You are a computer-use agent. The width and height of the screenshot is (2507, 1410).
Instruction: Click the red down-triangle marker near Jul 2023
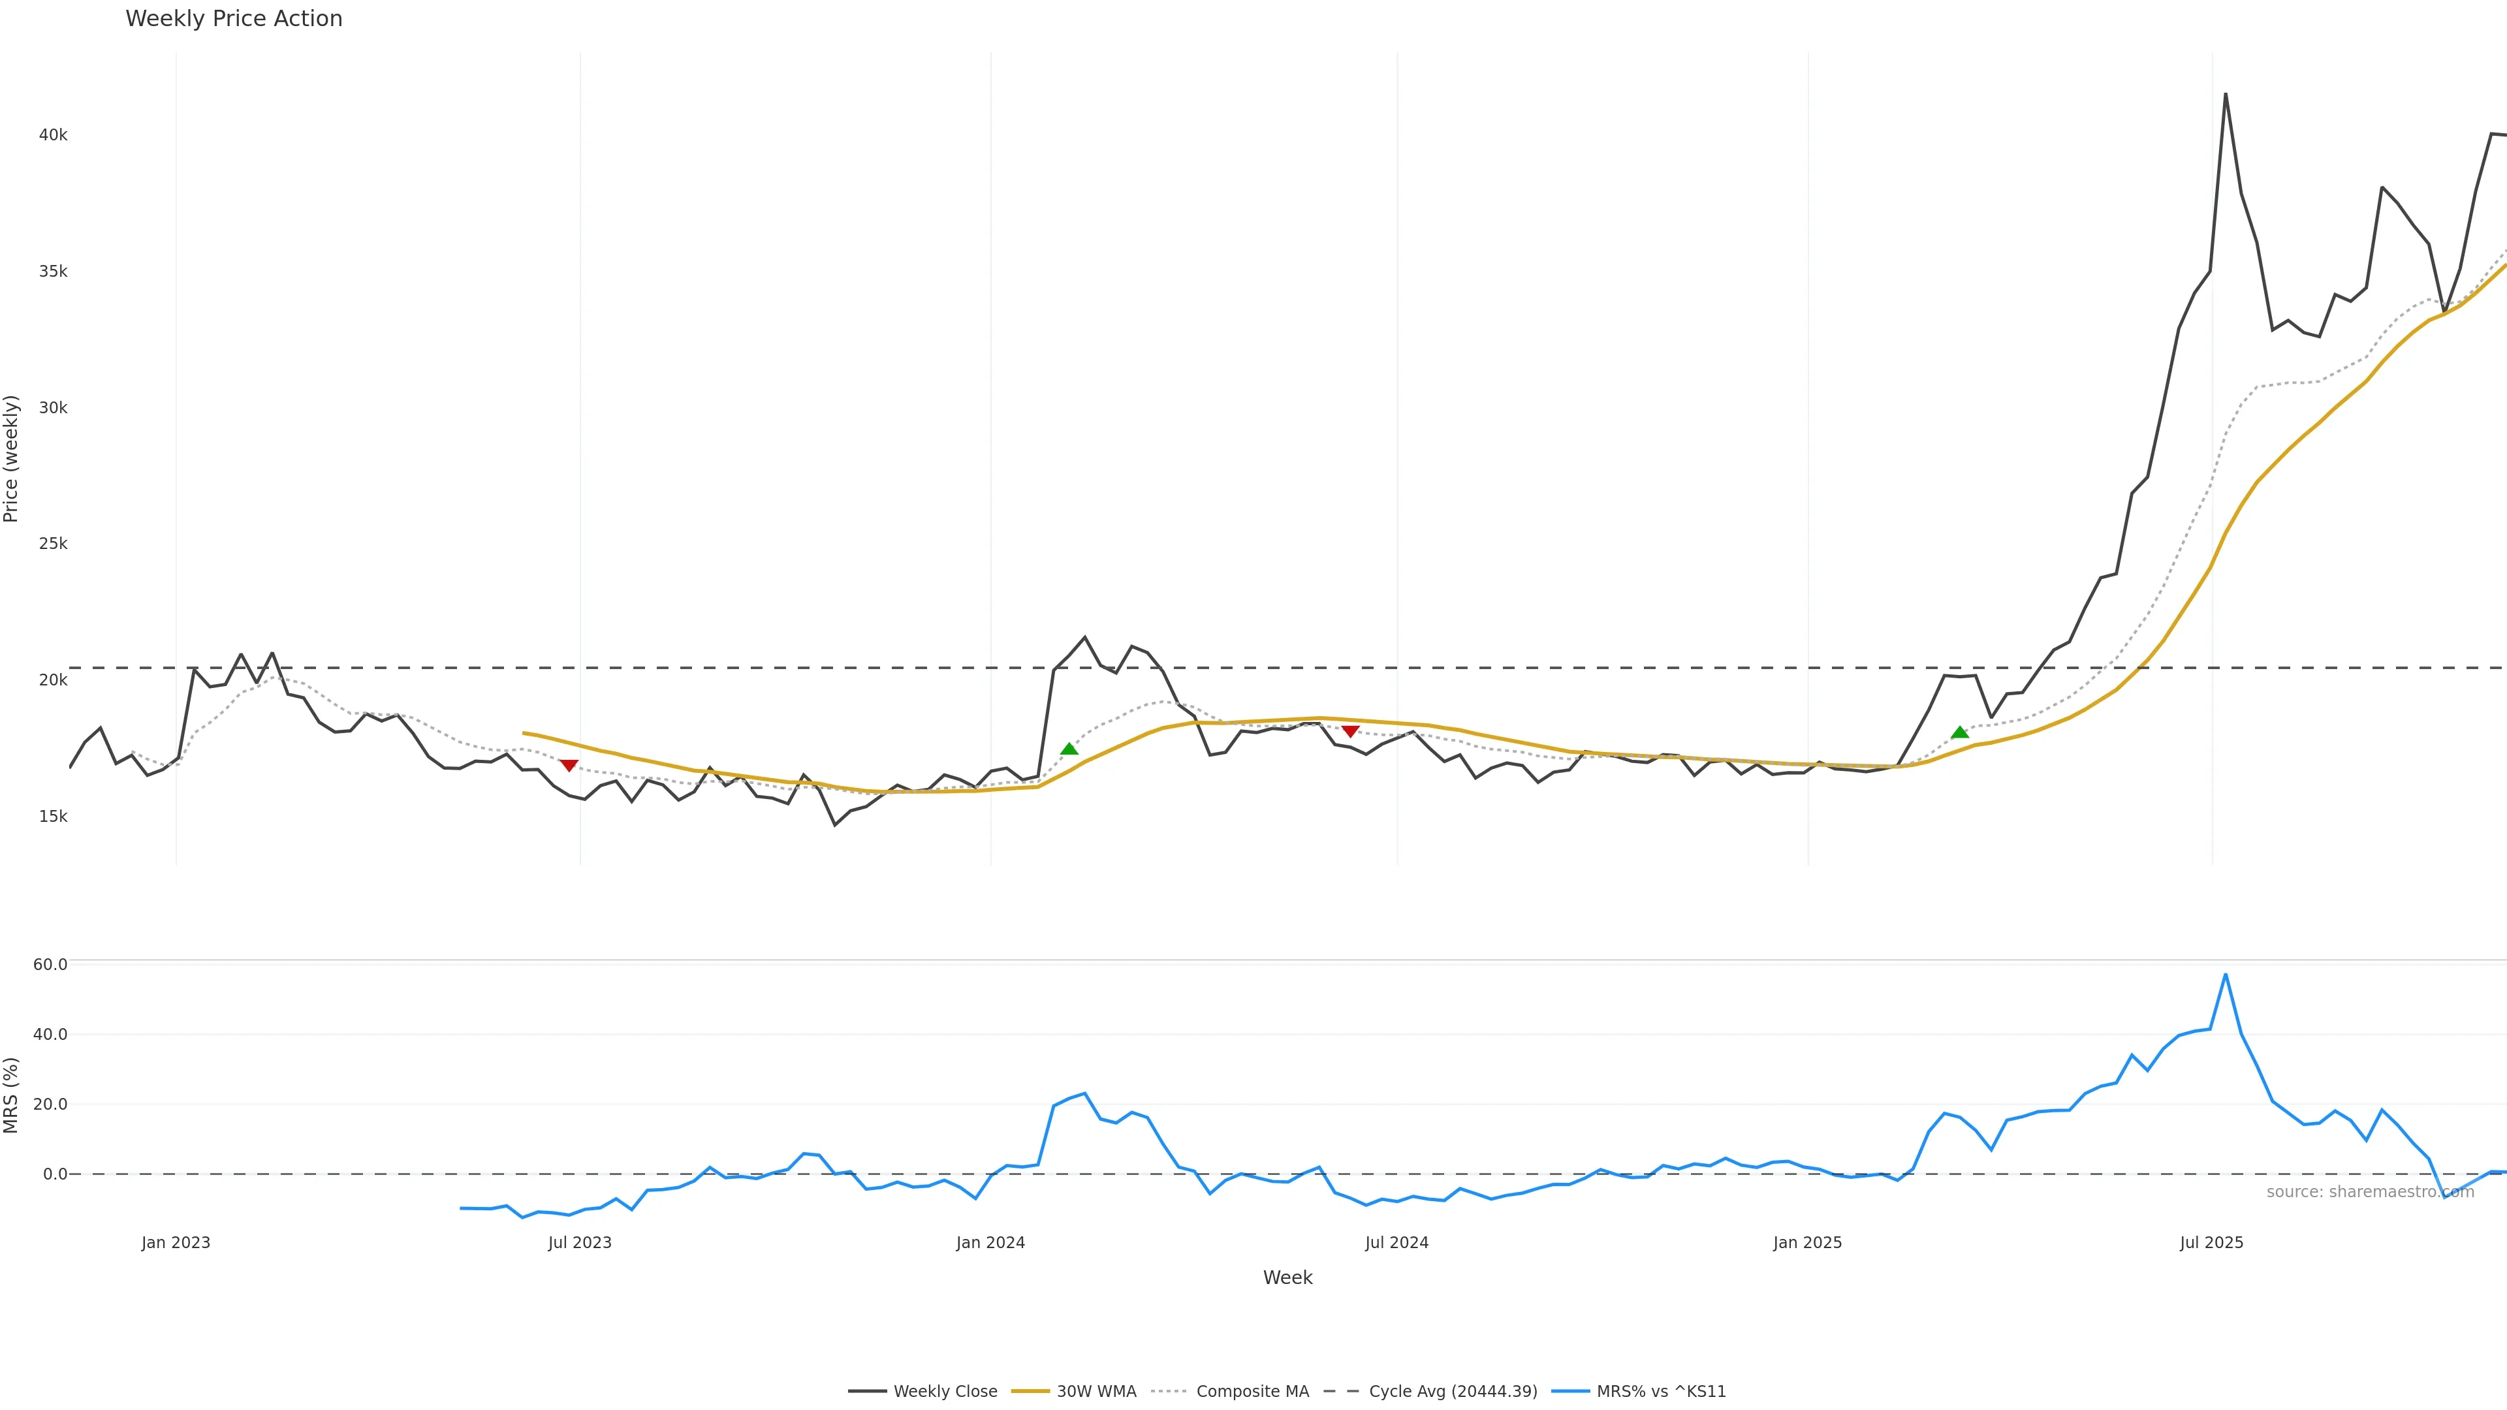[x=569, y=766]
